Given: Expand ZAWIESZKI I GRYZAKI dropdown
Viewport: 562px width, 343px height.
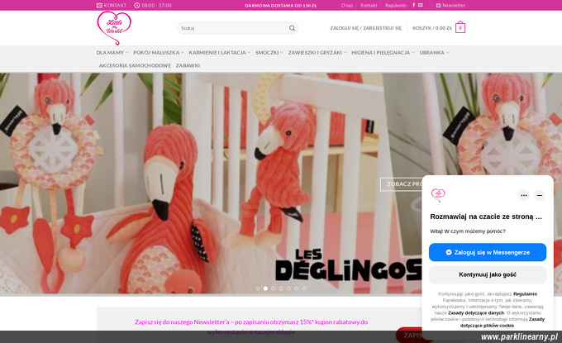Looking at the screenshot, I should [317, 52].
